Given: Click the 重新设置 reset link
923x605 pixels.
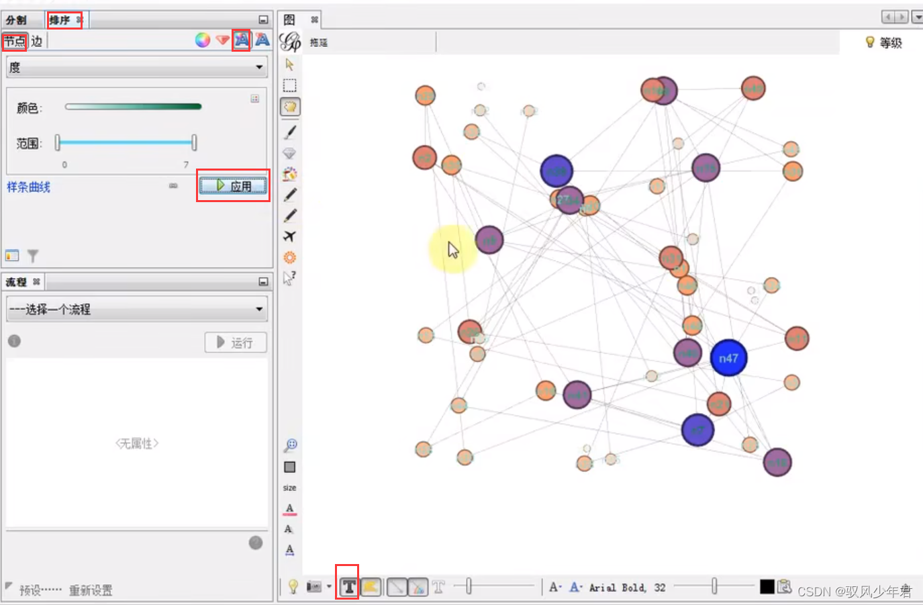Looking at the screenshot, I should pyautogui.click(x=91, y=590).
